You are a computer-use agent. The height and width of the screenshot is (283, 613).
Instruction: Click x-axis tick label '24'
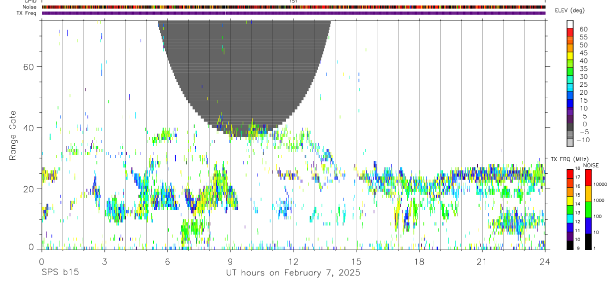pos(545,262)
